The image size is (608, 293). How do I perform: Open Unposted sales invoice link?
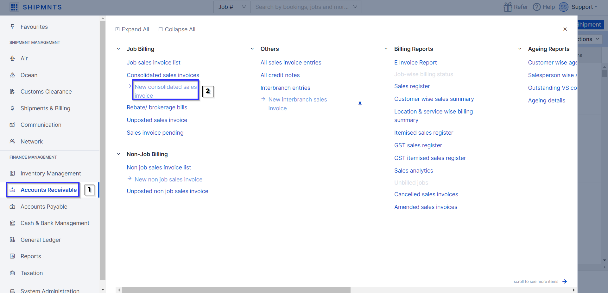coord(157,120)
